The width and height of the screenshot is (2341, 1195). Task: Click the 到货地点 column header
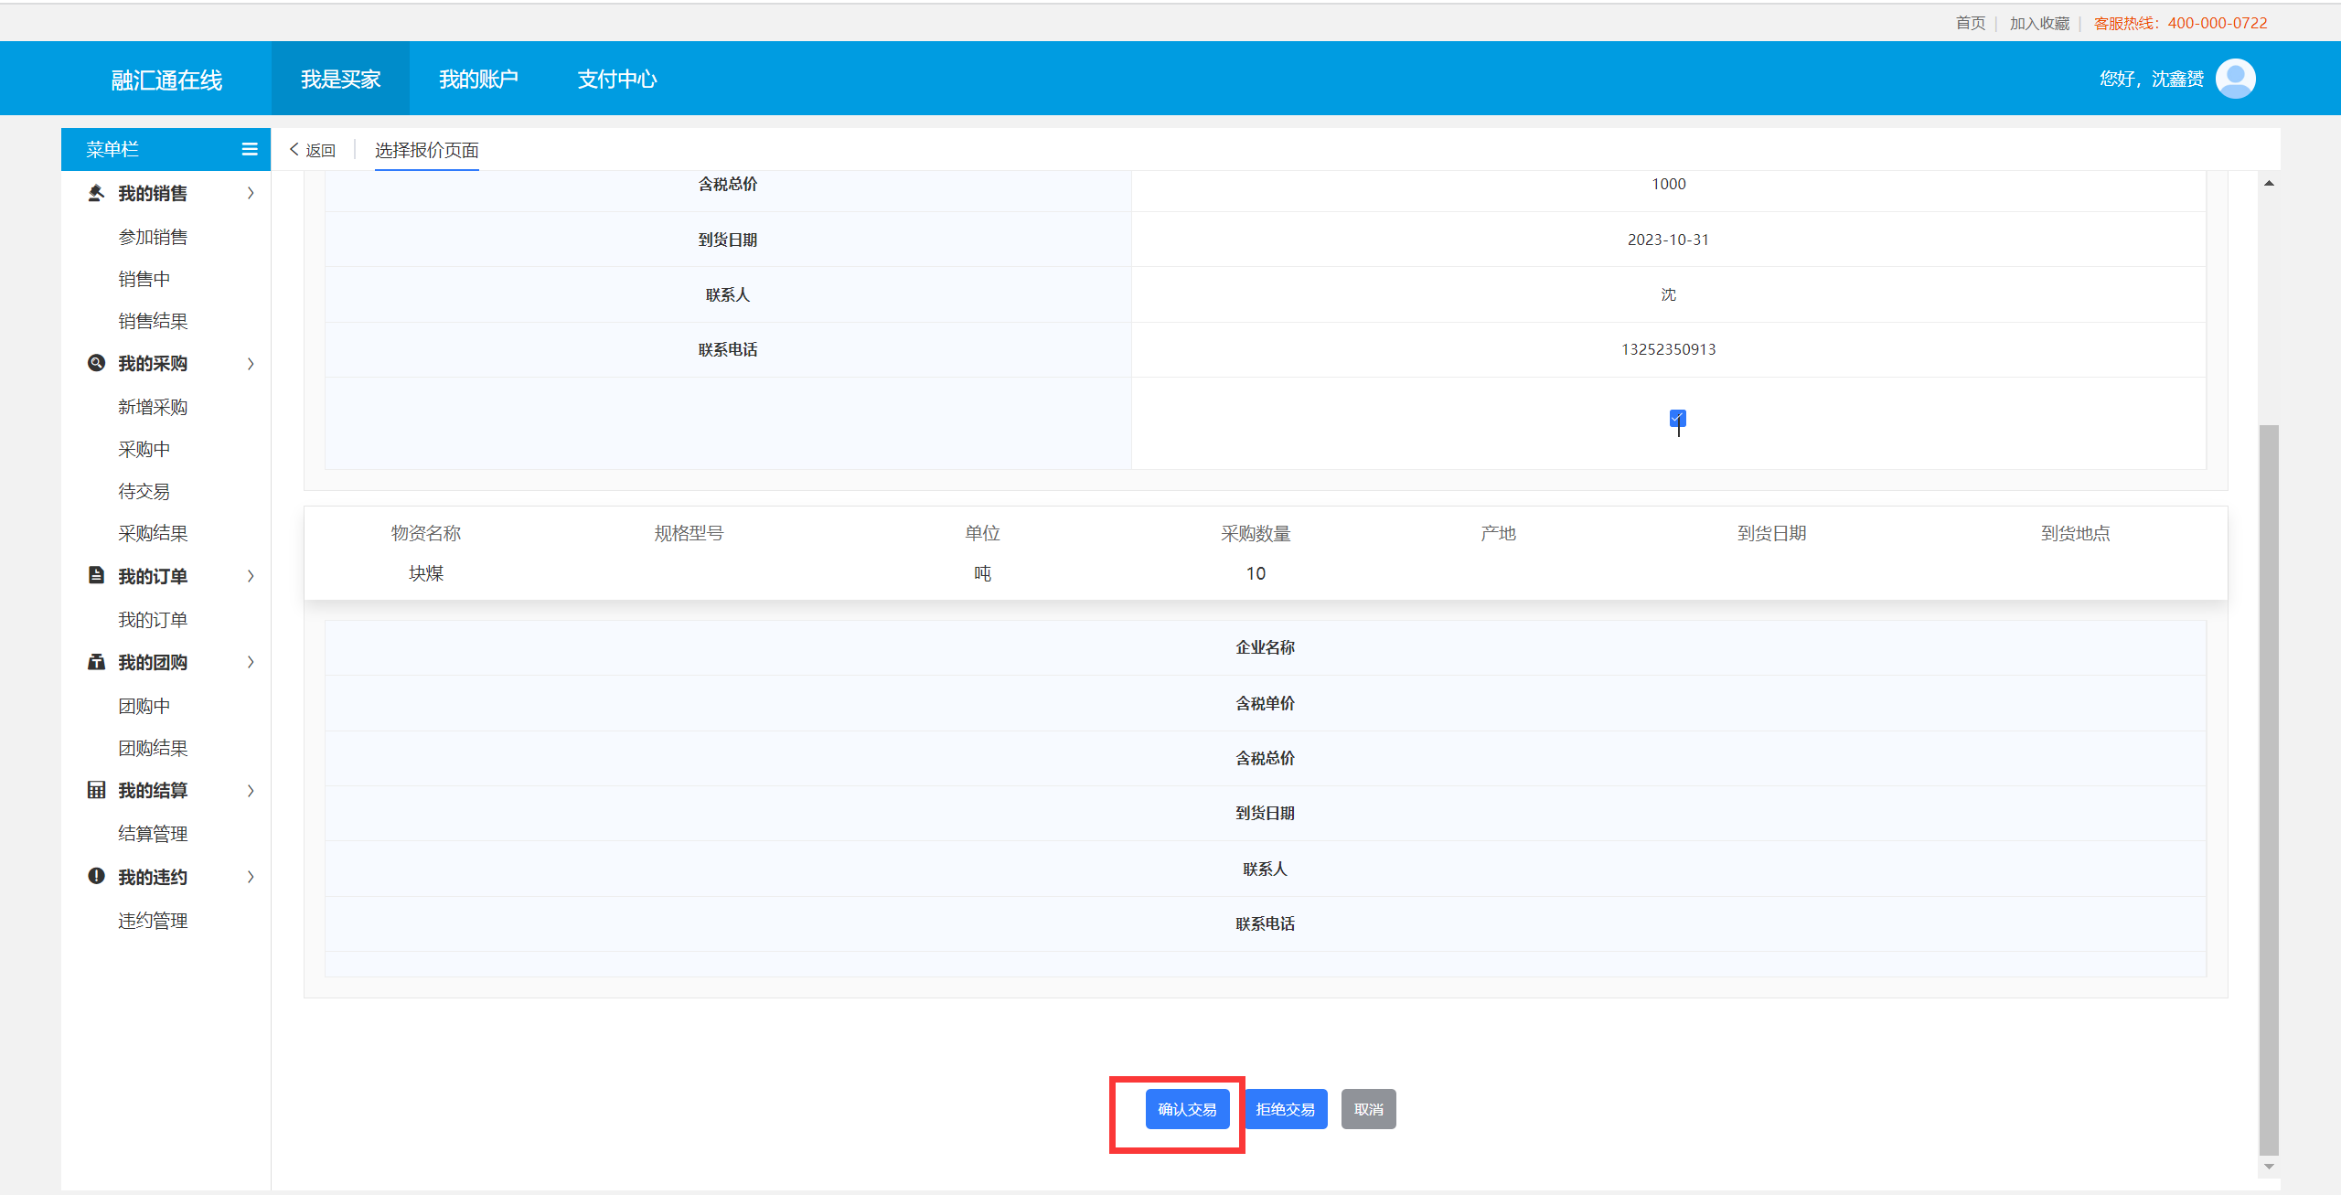click(2075, 533)
